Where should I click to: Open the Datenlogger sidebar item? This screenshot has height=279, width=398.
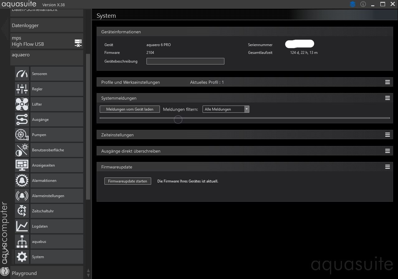pos(47,26)
